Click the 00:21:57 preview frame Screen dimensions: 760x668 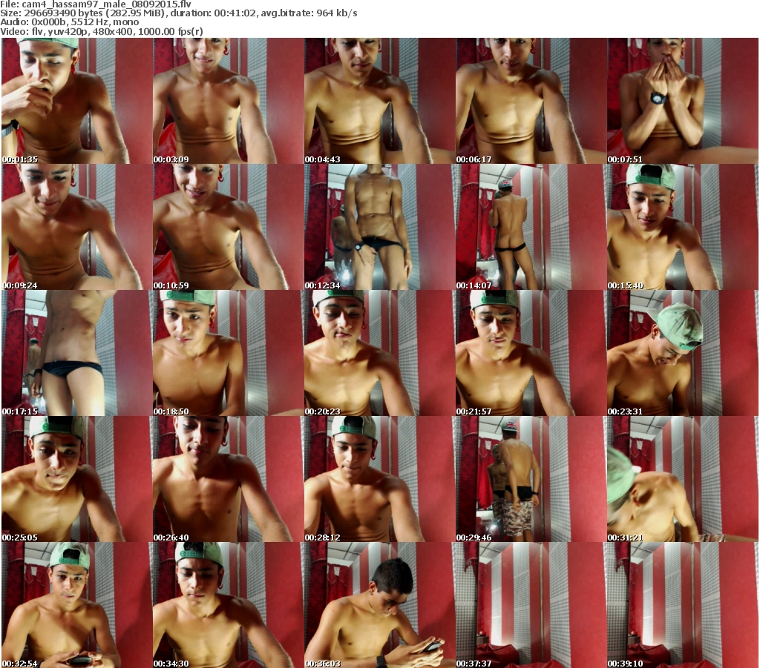pyautogui.click(x=531, y=353)
